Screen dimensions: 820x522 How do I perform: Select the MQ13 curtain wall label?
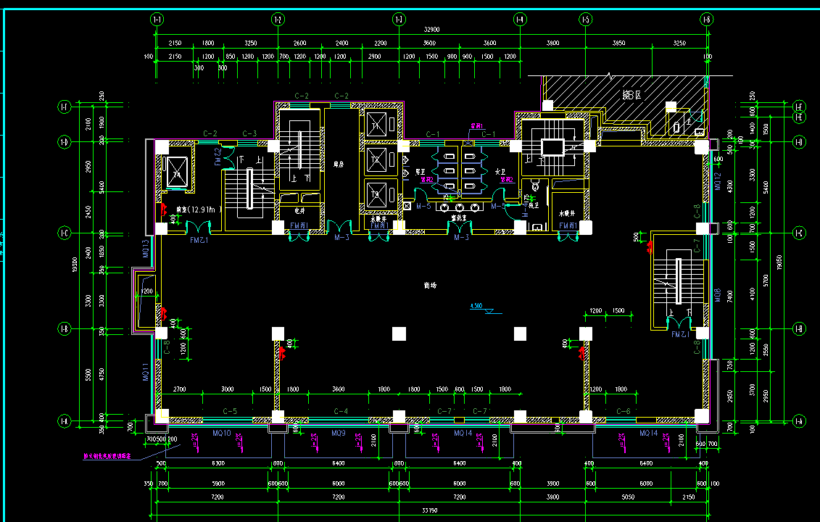pos(146,248)
